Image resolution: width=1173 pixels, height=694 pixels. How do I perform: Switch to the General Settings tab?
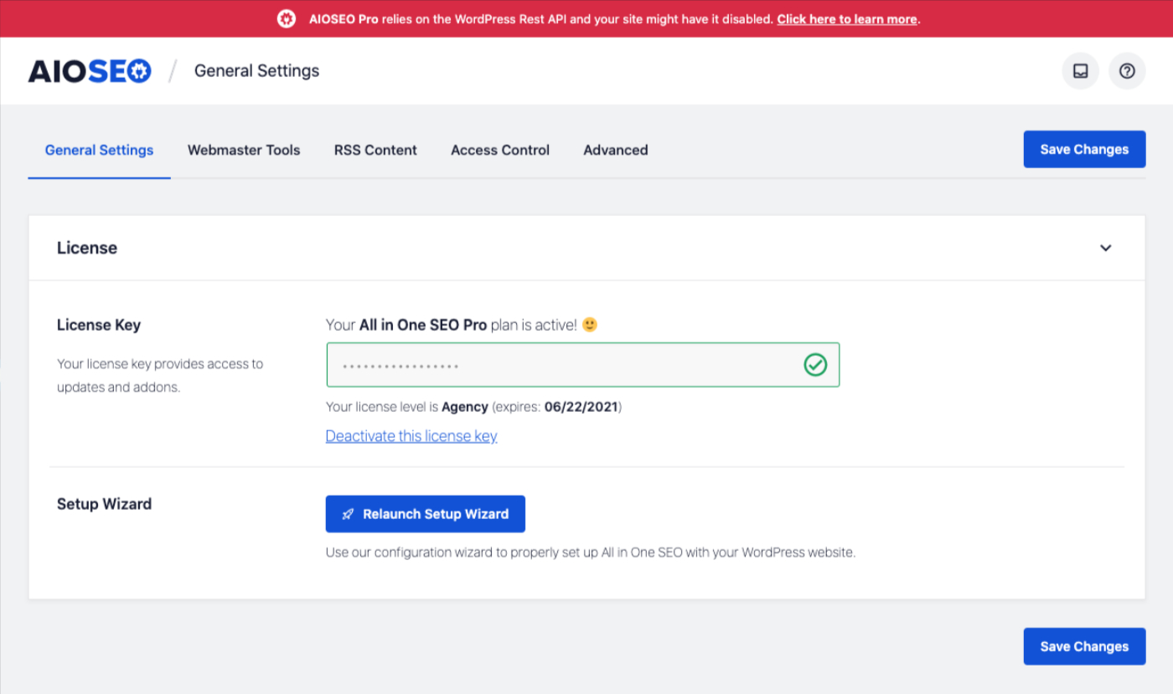(x=99, y=151)
